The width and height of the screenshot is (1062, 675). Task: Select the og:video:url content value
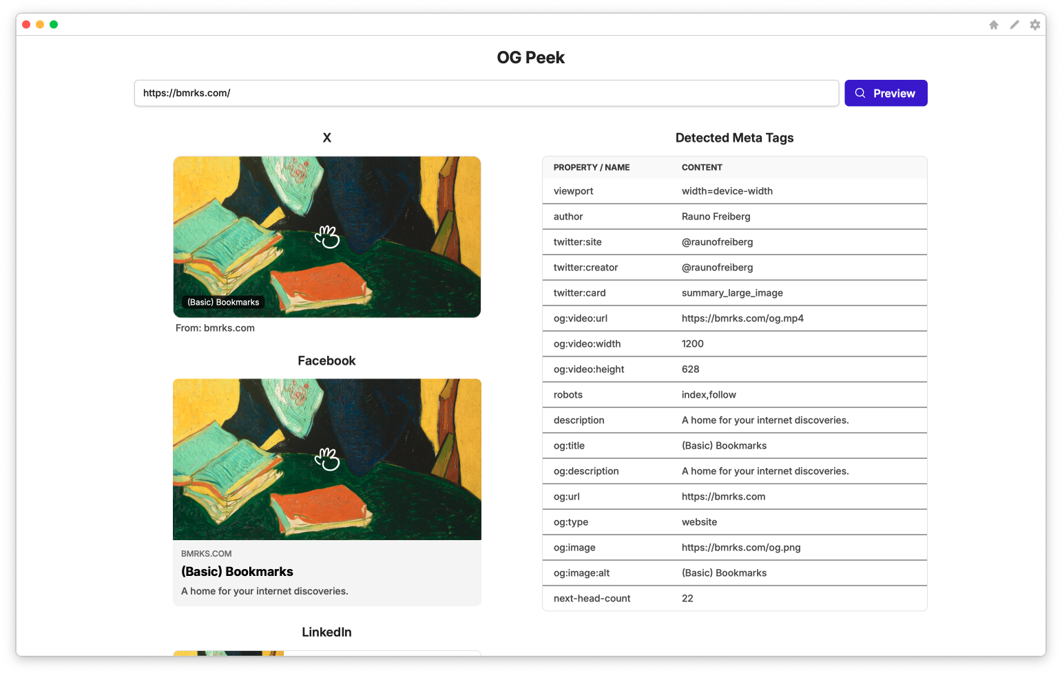pos(742,319)
